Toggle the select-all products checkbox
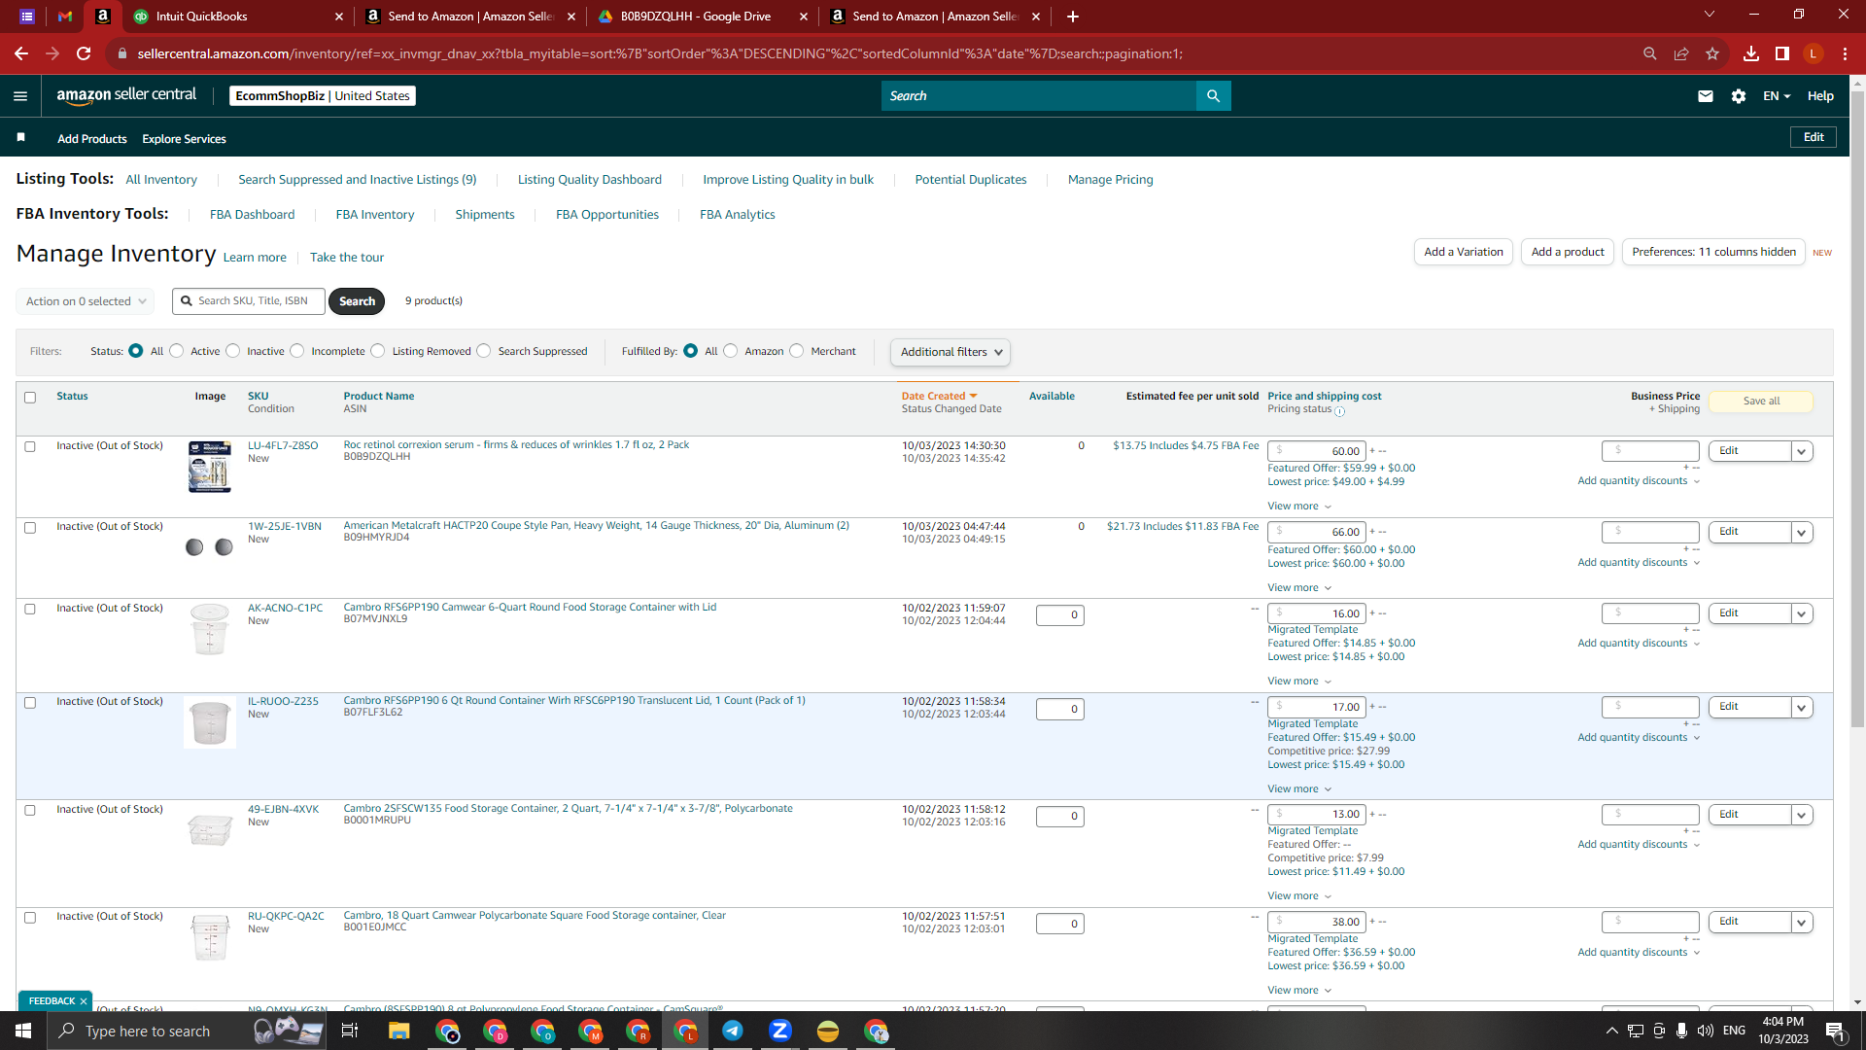 pyautogui.click(x=30, y=398)
